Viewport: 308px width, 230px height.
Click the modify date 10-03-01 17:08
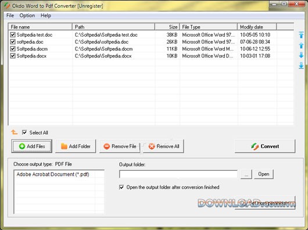click(x=255, y=56)
